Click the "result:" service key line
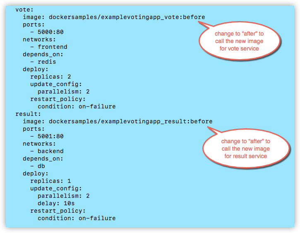This screenshot has width=300, height=233. pos(28,114)
